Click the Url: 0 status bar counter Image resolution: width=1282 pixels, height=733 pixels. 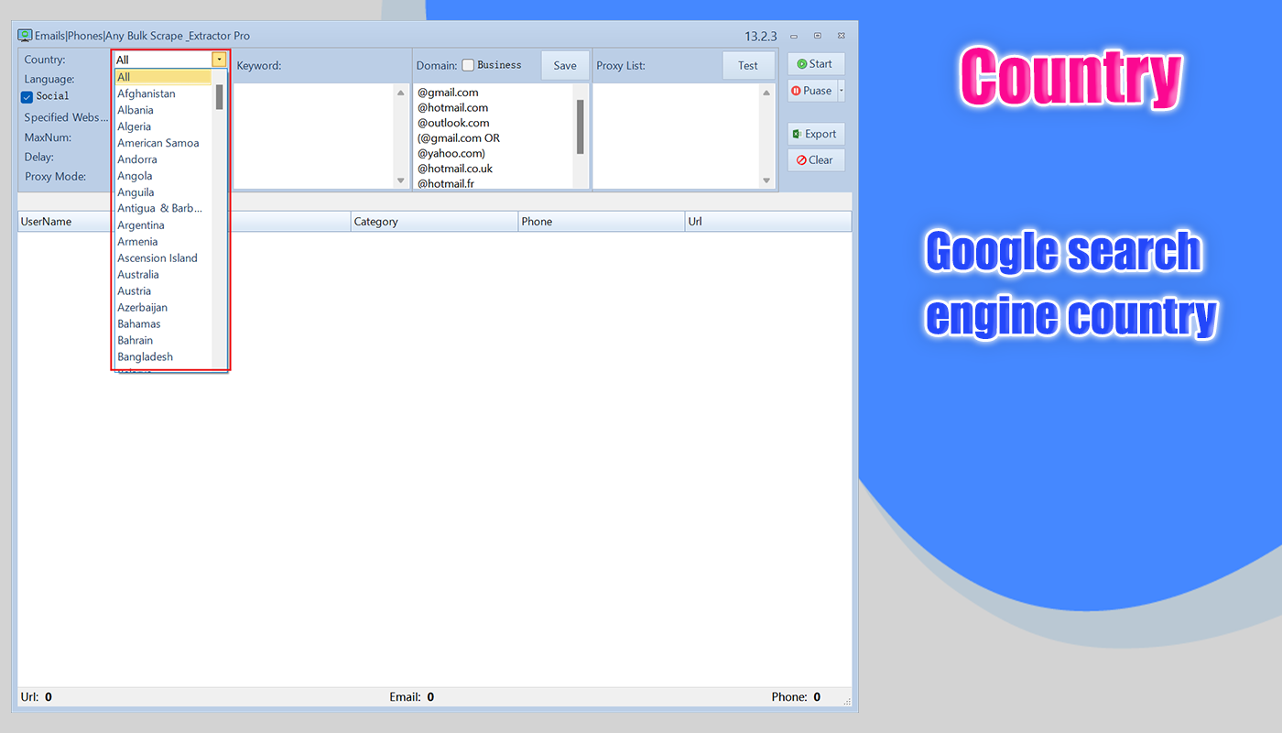tap(36, 697)
